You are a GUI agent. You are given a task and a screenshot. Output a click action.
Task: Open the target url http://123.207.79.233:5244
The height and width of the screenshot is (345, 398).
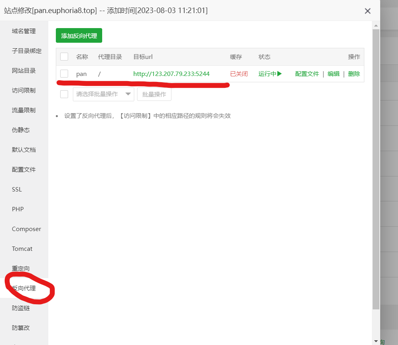171,74
